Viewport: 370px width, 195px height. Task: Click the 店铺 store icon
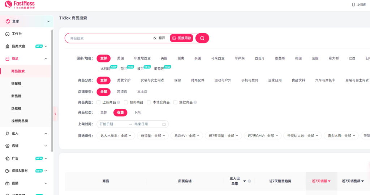coord(7,146)
